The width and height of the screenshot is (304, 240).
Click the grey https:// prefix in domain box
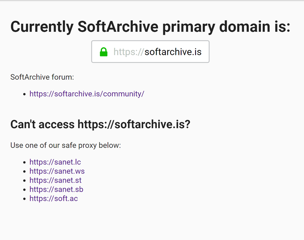129,52
